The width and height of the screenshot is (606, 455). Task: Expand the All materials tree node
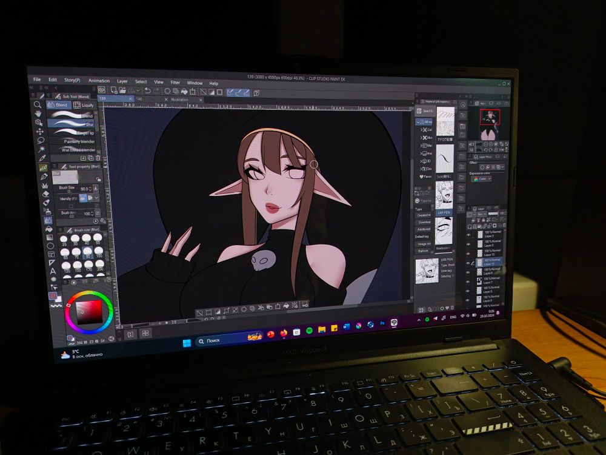[418, 121]
